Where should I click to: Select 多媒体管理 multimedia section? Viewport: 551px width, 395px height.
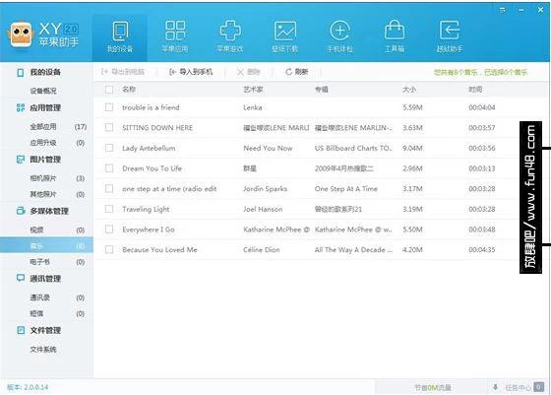42,211
